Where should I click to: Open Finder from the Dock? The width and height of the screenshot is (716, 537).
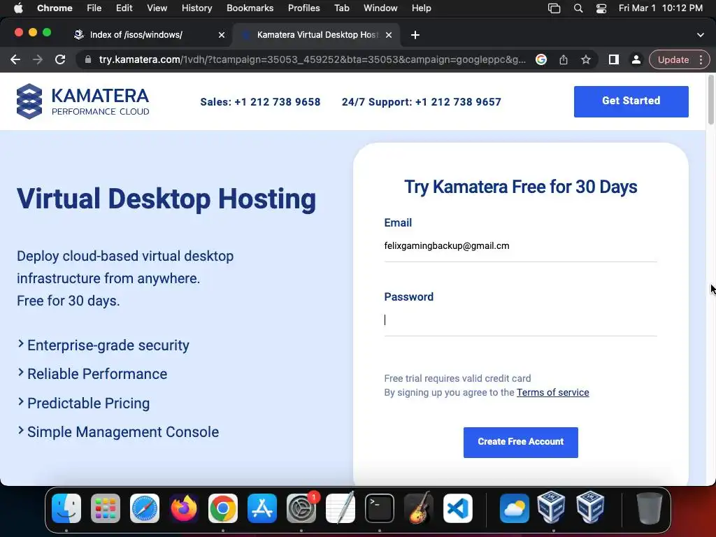(x=66, y=508)
